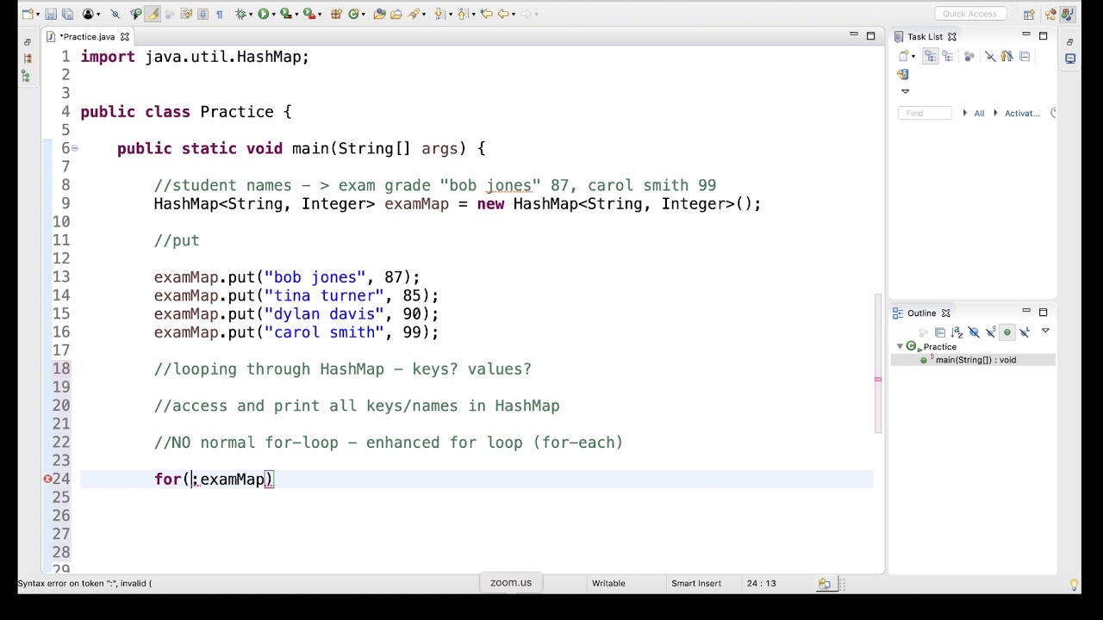
Task: Switch to the Java EE perspective icon
Action: pos(1050,14)
